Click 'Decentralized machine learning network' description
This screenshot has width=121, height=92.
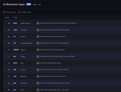(53, 76)
